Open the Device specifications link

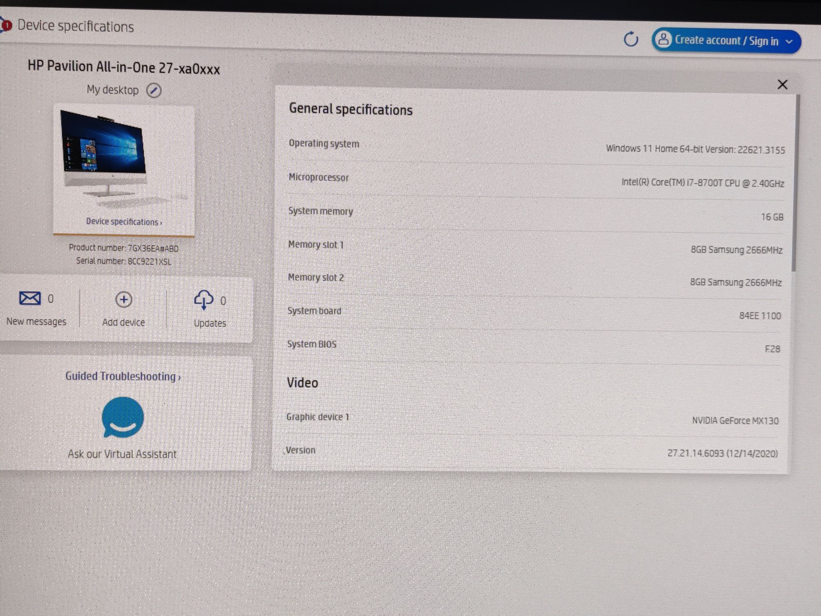click(x=124, y=222)
